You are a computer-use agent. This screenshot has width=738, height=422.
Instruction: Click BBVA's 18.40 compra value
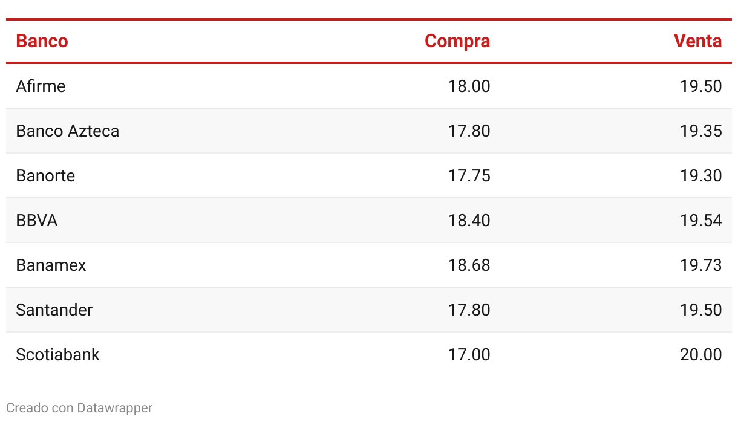click(x=469, y=220)
